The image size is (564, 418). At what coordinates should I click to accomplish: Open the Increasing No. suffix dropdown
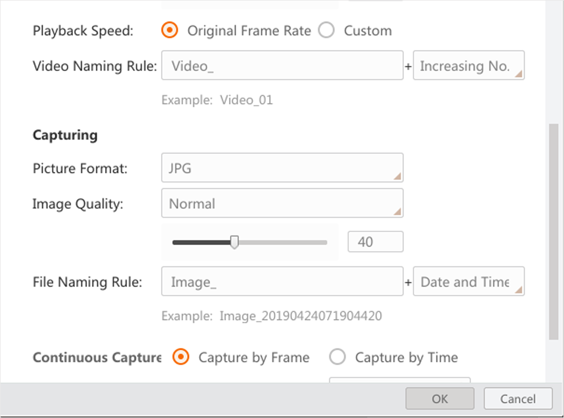tap(468, 66)
